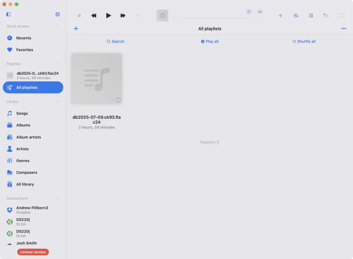Favorite current track with heart icon
353x259 pixels.
tap(249, 12)
